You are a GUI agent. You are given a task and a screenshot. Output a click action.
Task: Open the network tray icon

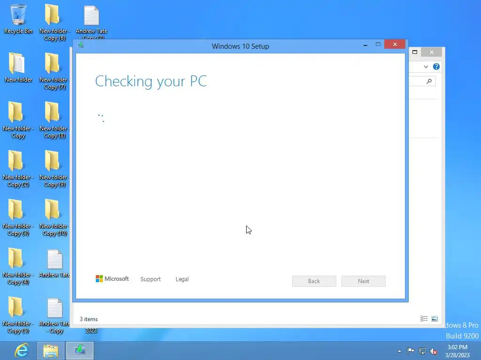pyautogui.click(x=422, y=351)
